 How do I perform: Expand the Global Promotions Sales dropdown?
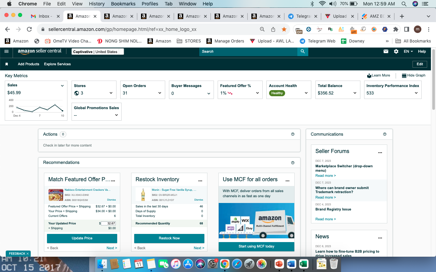(x=116, y=115)
